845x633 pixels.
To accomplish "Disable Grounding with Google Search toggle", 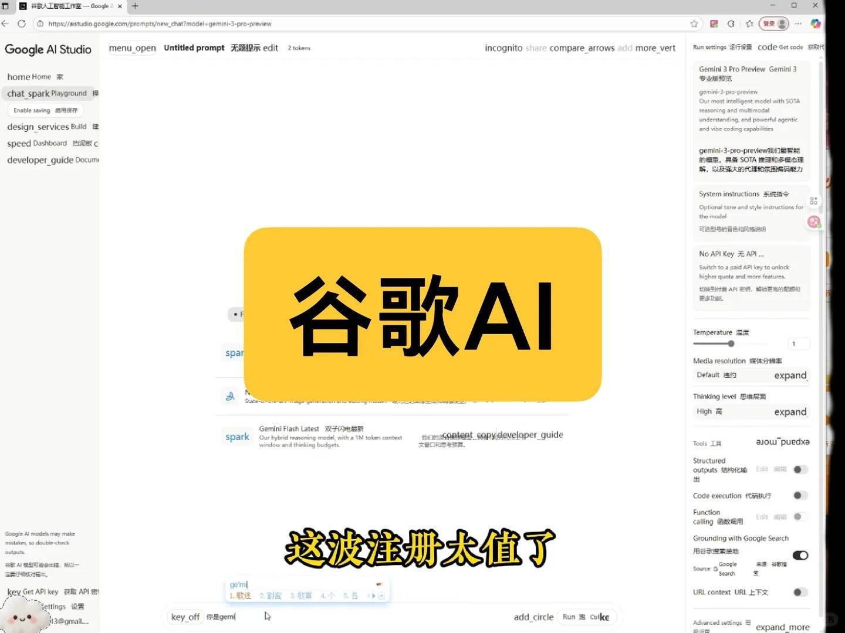I will [x=800, y=555].
